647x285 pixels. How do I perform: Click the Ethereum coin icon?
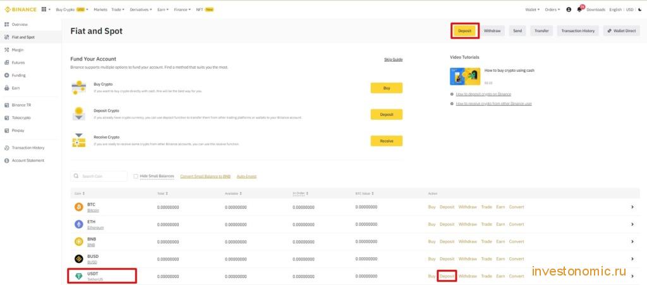[78, 224]
